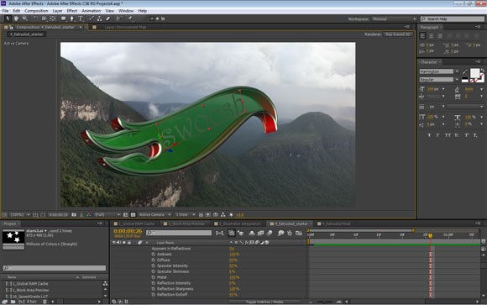Select the Rectangle shape tool
Screen dimensions: 487x305
click(64, 18)
